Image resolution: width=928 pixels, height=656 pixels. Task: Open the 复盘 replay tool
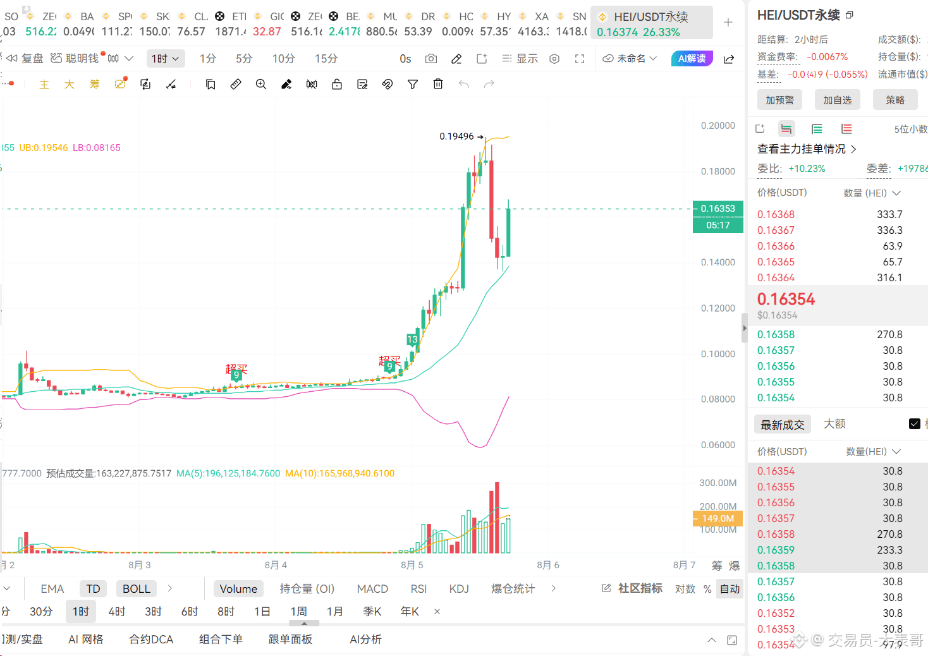pos(25,59)
